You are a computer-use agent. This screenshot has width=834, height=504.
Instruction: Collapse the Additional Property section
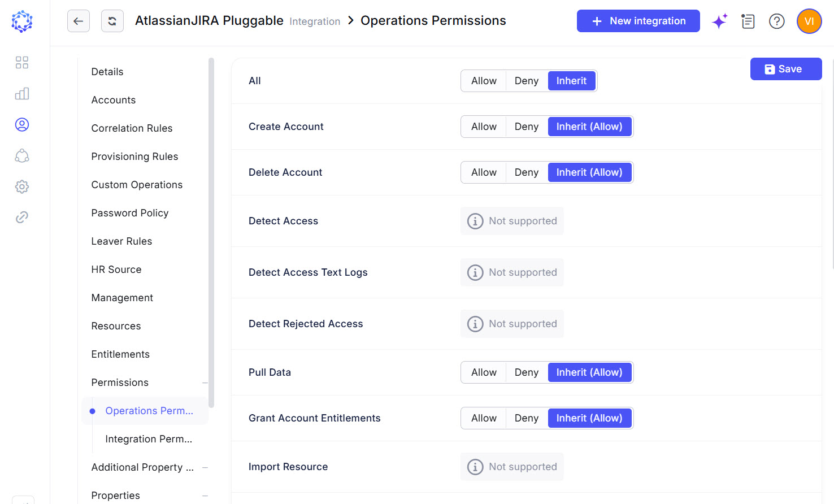click(205, 467)
